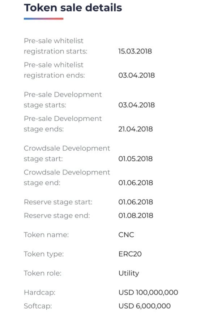
Task: Click the ERC20 token type value
Action: pos(130,254)
